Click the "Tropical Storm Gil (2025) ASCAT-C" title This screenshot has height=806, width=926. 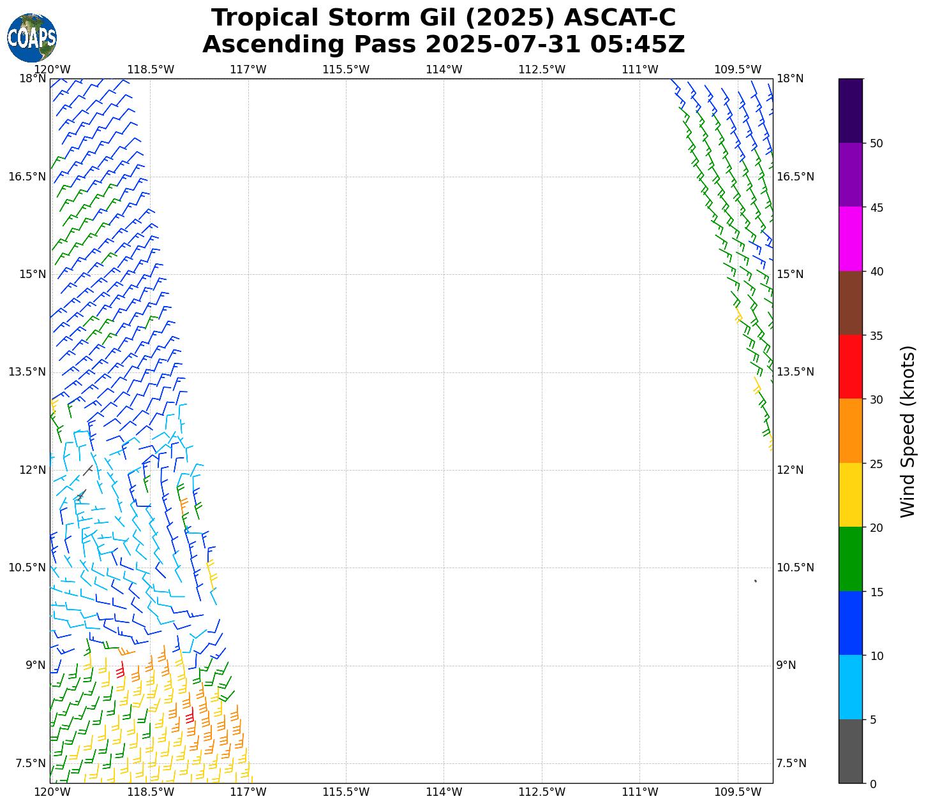click(x=444, y=18)
